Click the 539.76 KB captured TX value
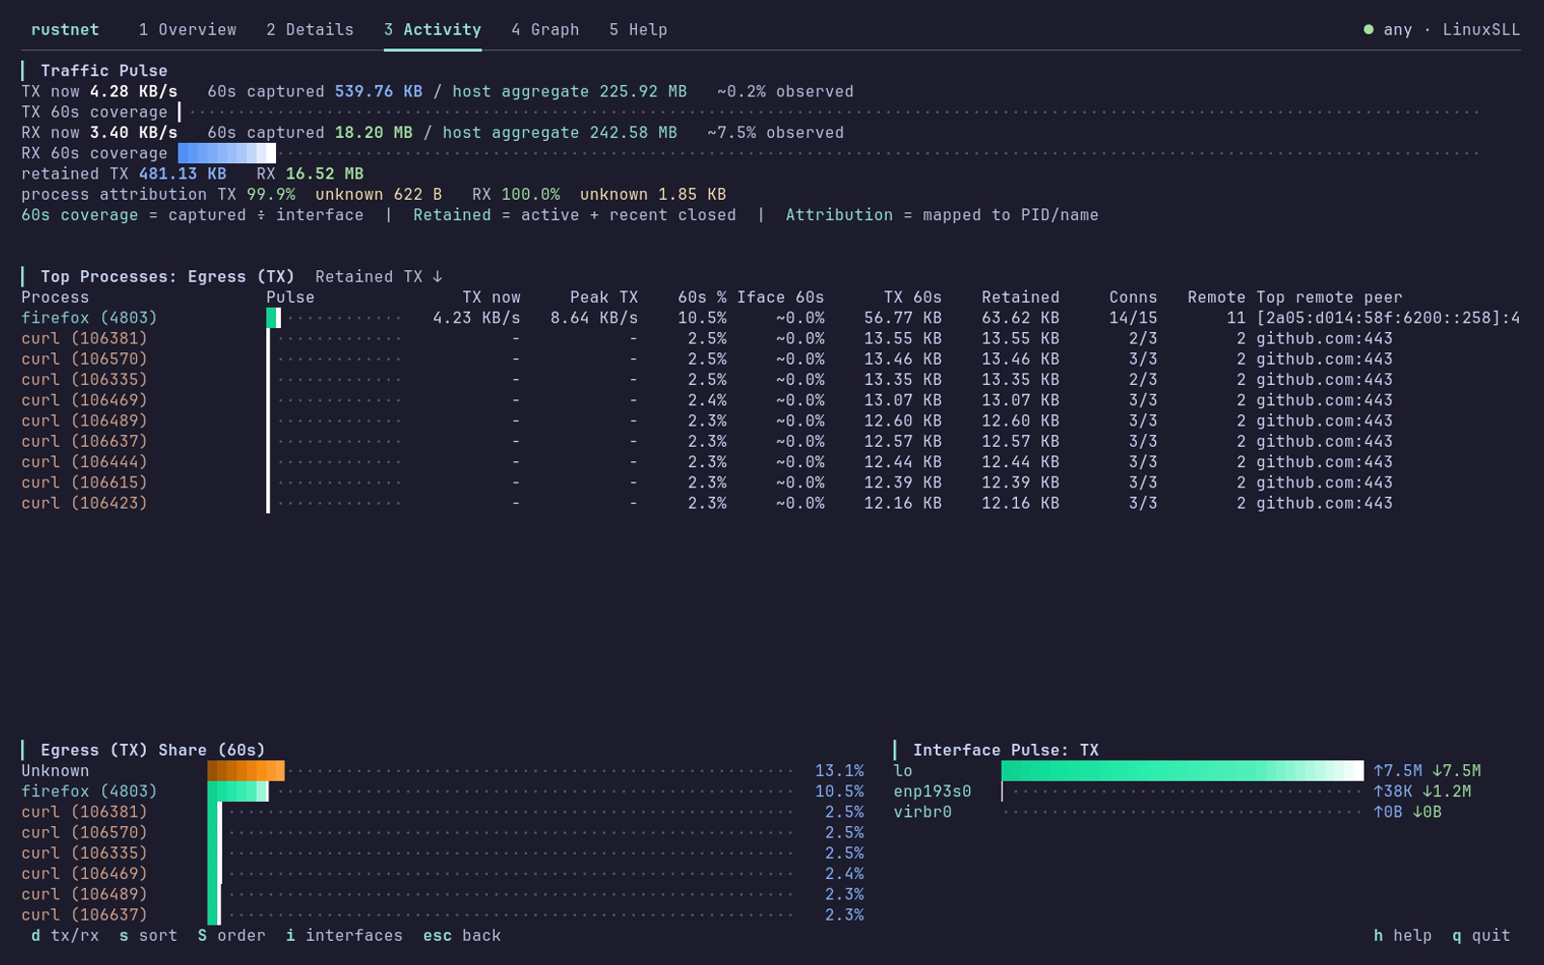Image resolution: width=1544 pixels, height=965 pixels. pyautogui.click(x=378, y=92)
